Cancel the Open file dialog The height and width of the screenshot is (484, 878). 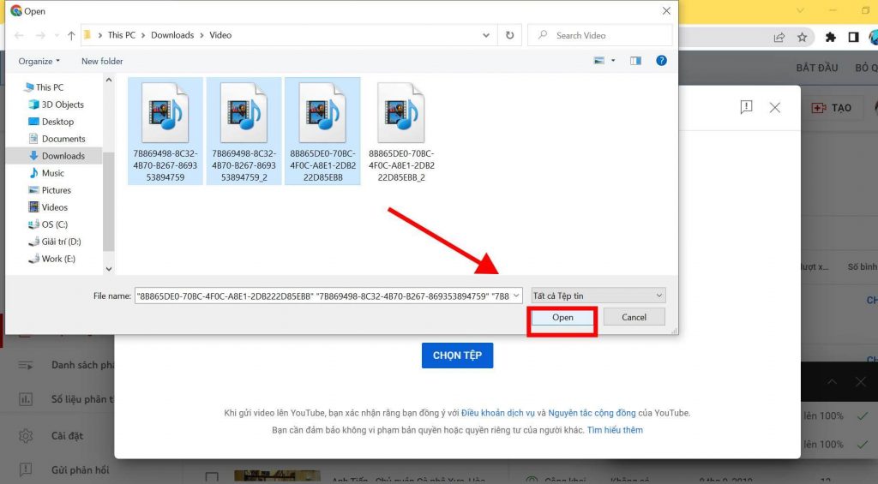[634, 317]
